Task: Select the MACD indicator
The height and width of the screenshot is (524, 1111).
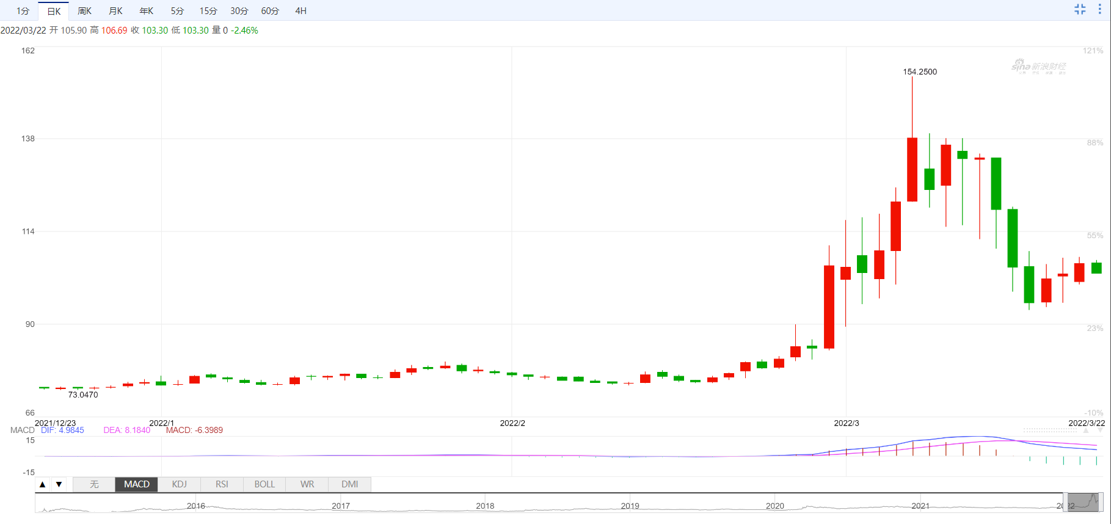Action: pos(137,484)
